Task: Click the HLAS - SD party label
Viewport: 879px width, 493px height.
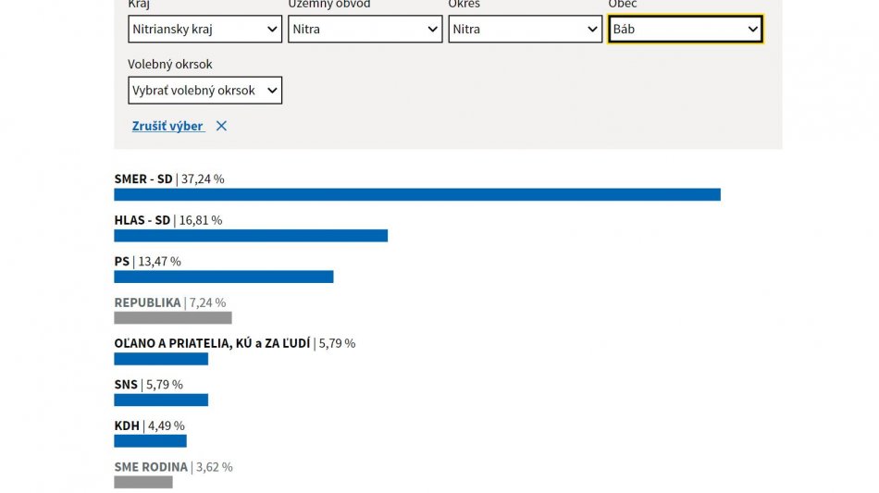Action: 142,220
